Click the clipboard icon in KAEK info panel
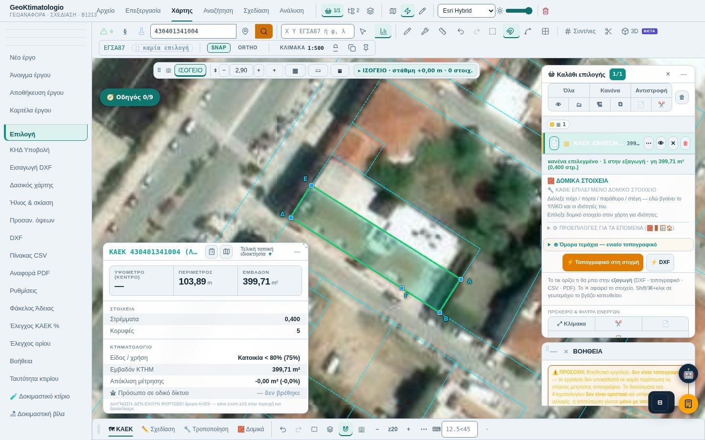This screenshot has width=705, height=440. click(x=211, y=252)
